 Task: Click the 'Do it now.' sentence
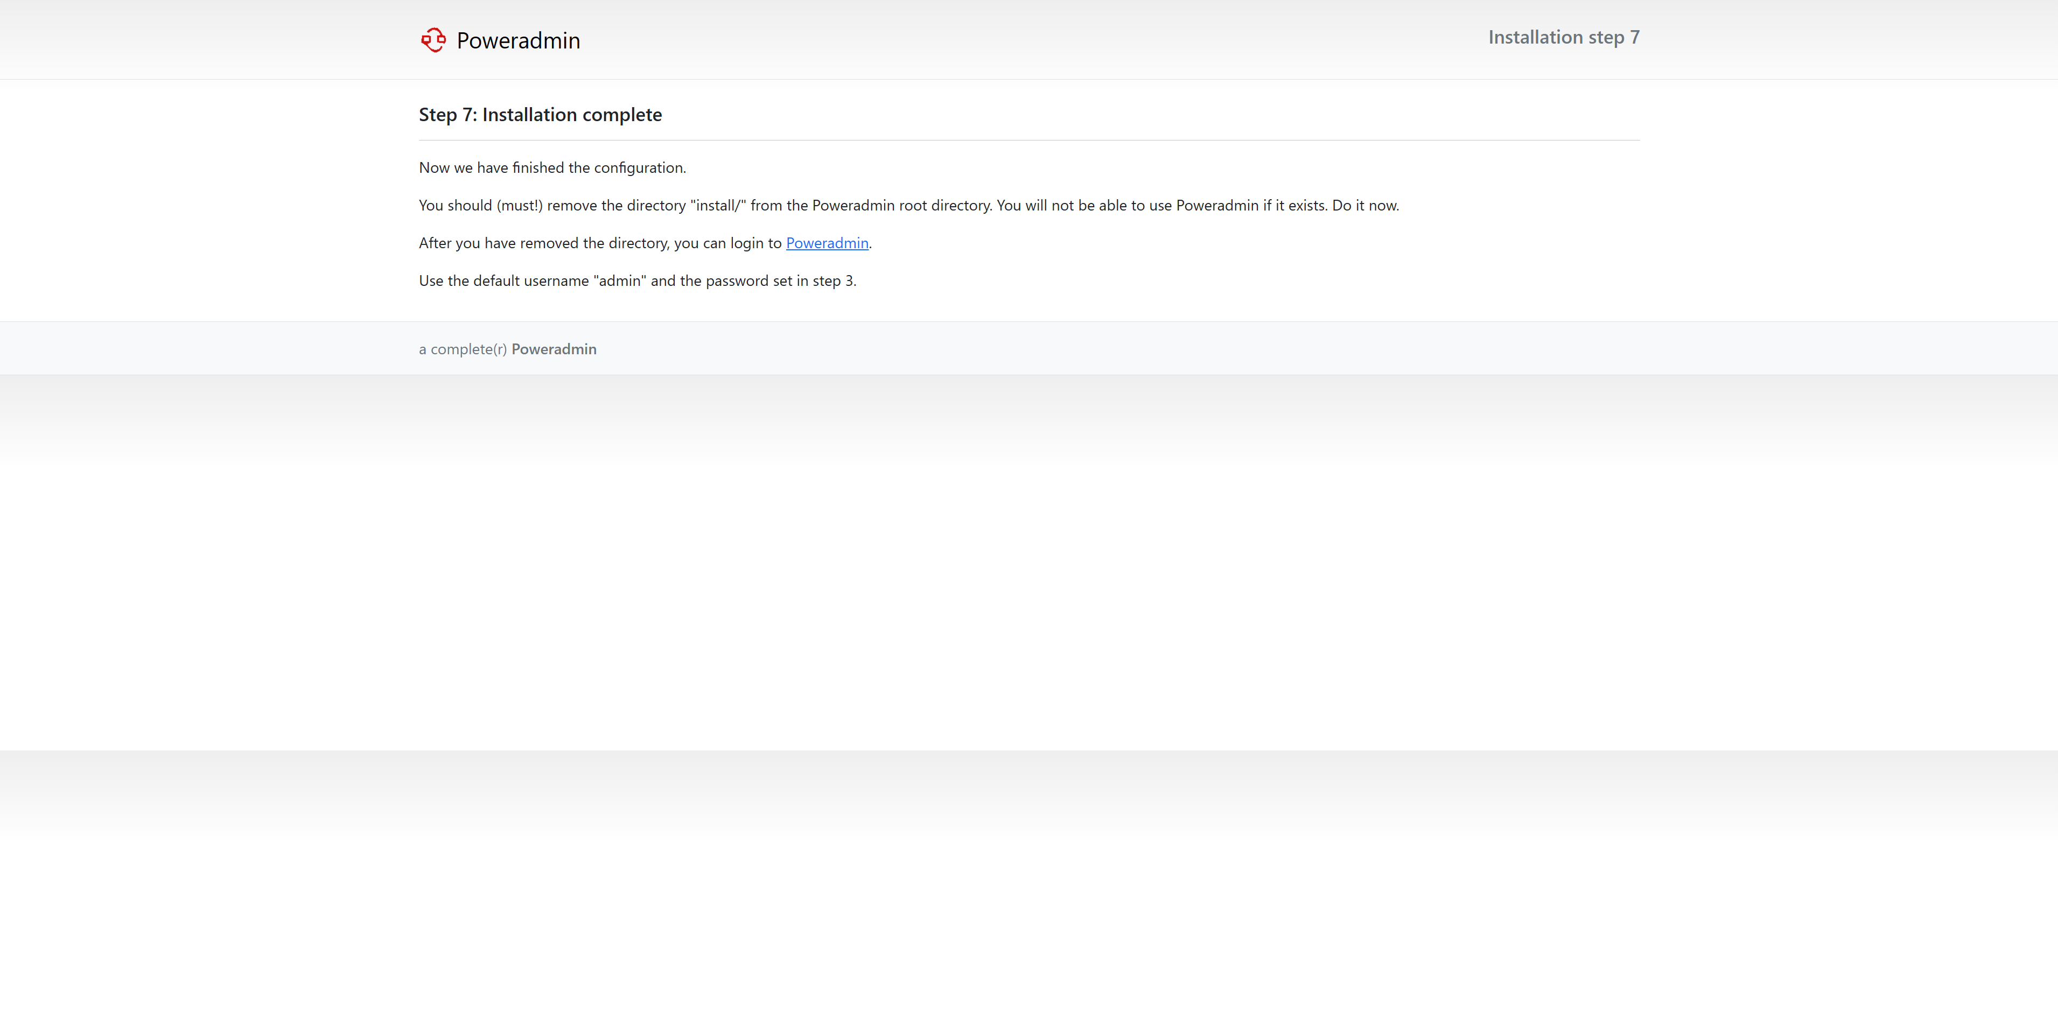click(1364, 205)
